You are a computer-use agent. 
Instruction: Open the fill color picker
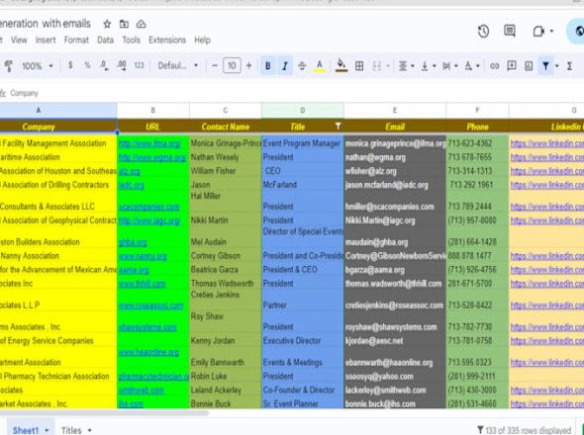(x=341, y=65)
